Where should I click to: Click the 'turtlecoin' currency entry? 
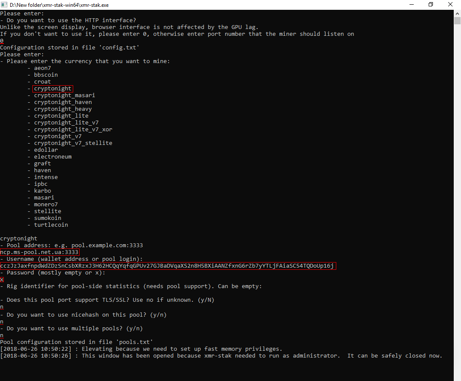pos(51,225)
